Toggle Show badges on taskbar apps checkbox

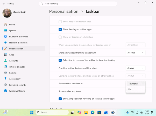[x=60, y=22]
